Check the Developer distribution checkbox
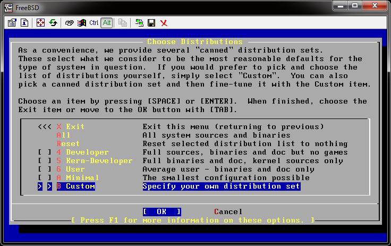Image resolution: width=391 pixels, height=246 pixels. pyautogui.click(x=45, y=152)
